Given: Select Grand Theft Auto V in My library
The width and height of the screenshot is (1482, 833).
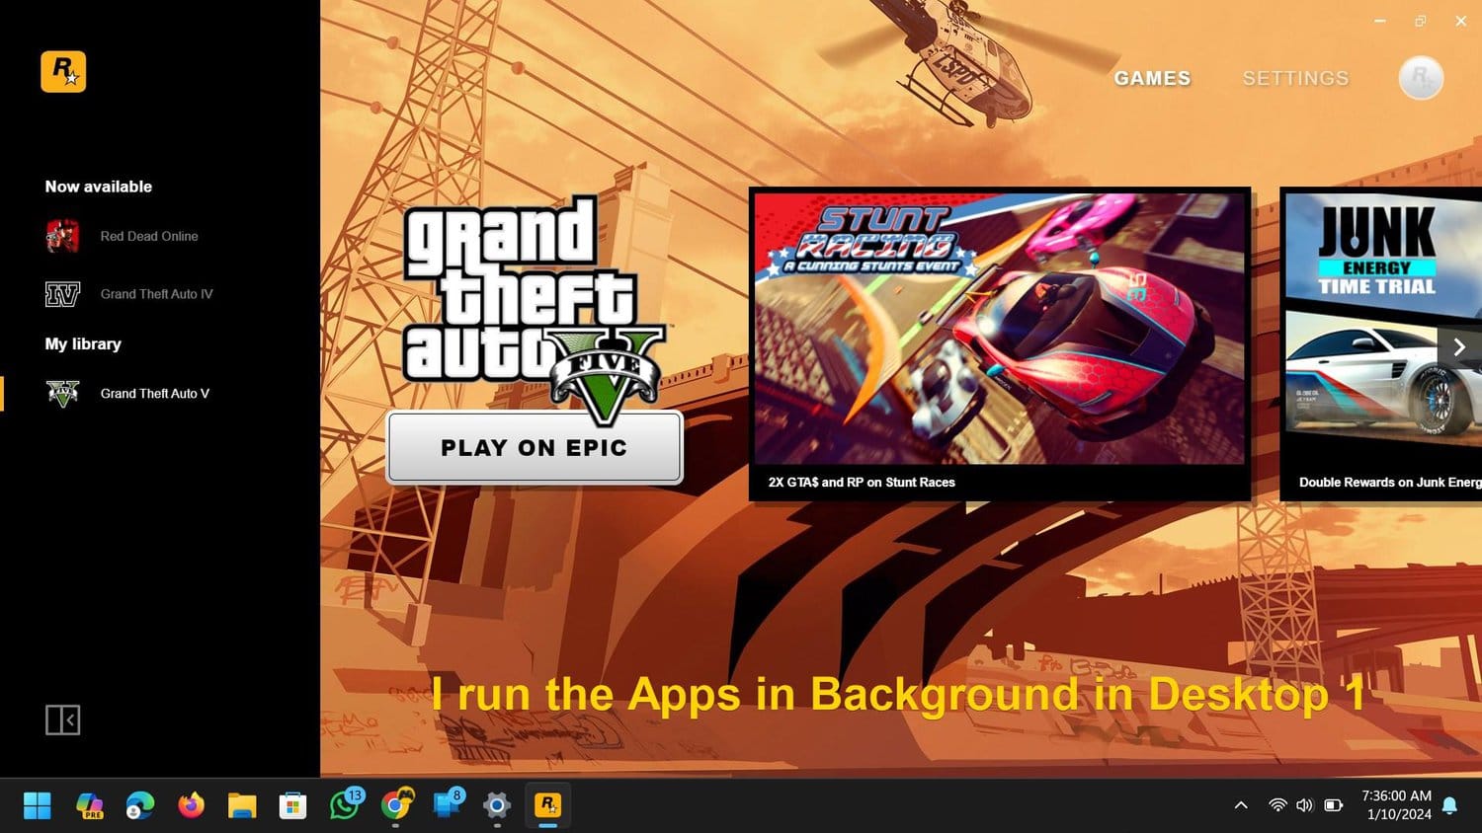Looking at the screenshot, I should (x=154, y=393).
